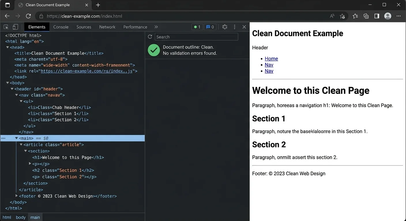Click Footer © 2023 Clean Web Design text
The height and width of the screenshot is (221, 406).
click(289, 174)
